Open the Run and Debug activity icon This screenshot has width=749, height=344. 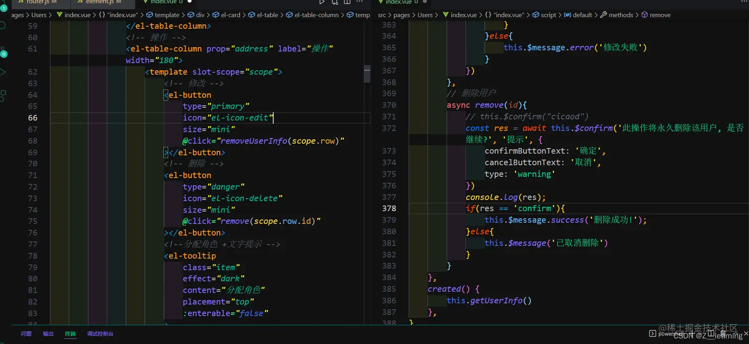click(x=3, y=72)
